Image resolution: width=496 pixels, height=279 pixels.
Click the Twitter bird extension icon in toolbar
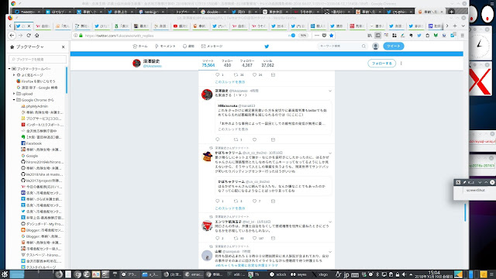(x=419, y=36)
